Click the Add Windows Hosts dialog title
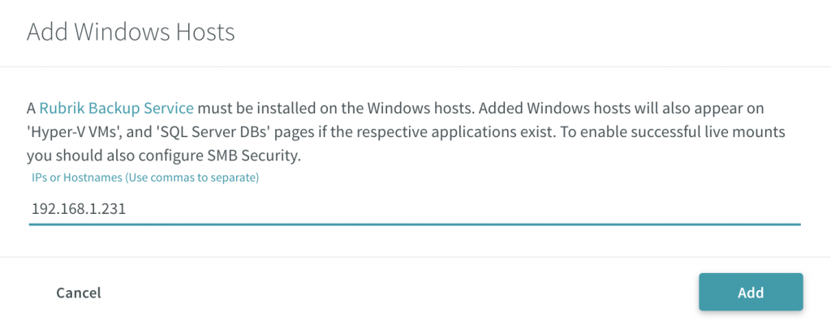The width and height of the screenshot is (831, 325). (131, 32)
